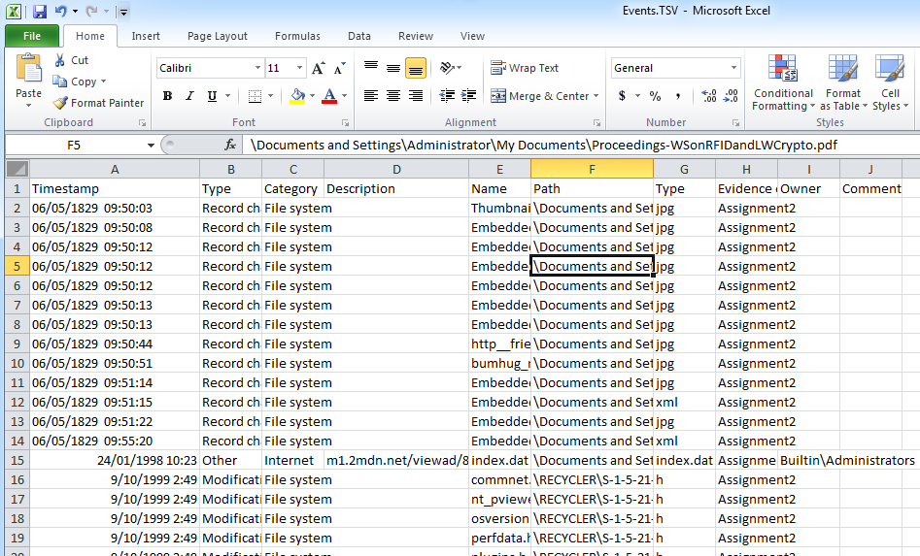Expand the Paste options arrow
The height and width of the screenshot is (556, 920).
click(x=28, y=106)
